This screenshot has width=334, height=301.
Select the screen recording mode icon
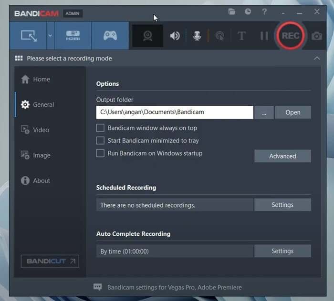pos(28,36)
